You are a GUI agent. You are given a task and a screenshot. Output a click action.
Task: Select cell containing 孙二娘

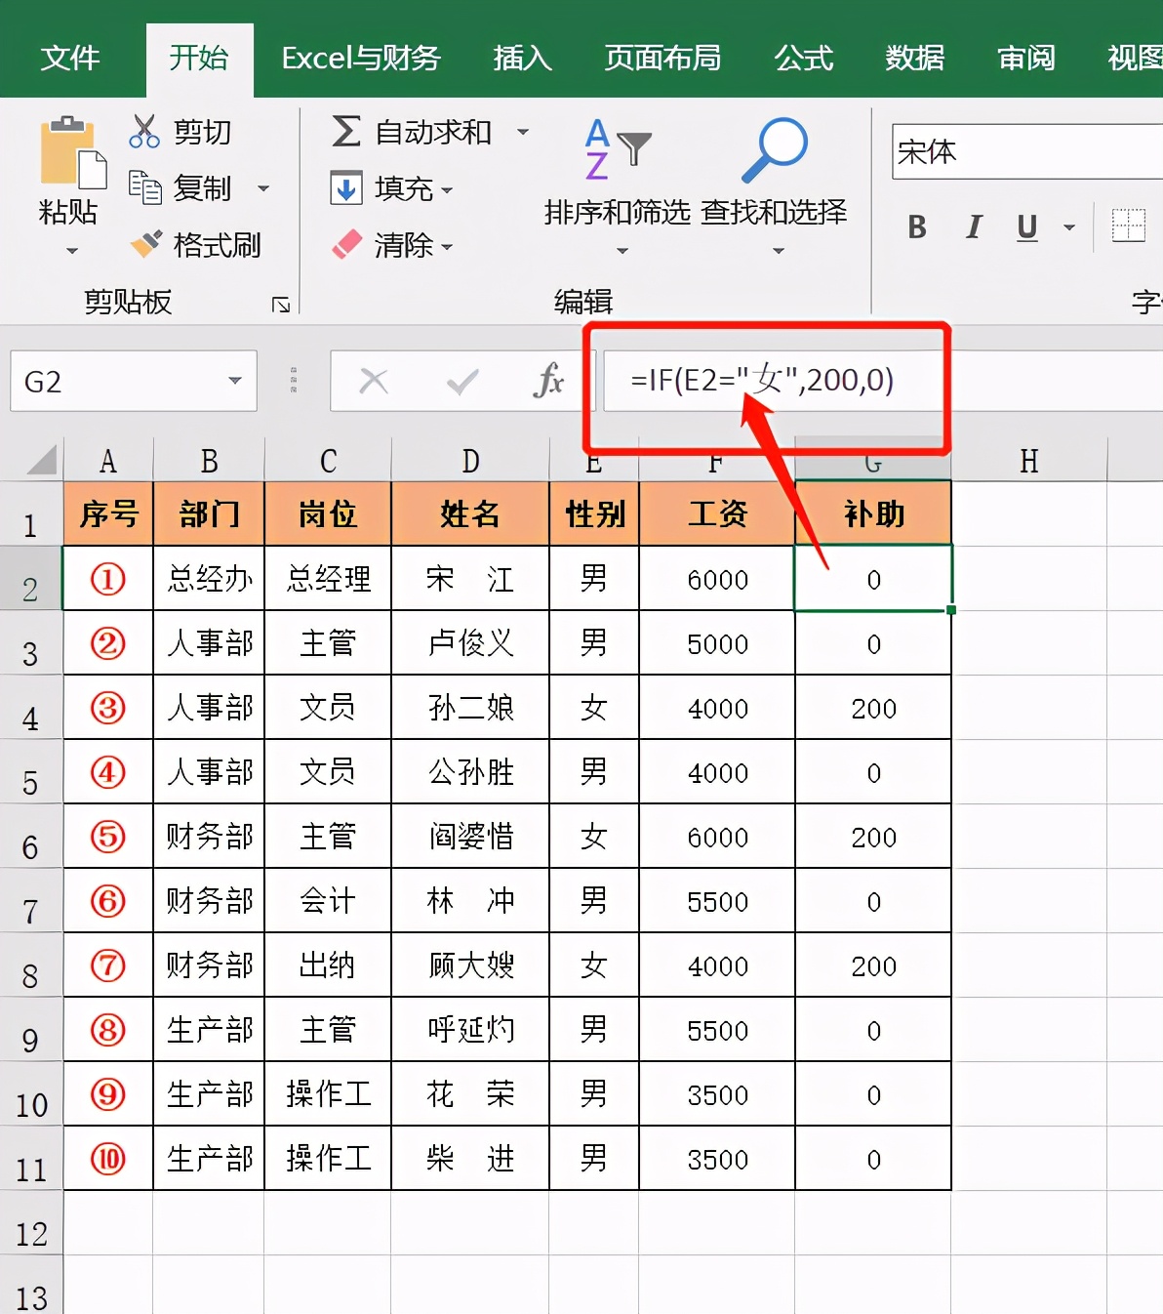click(470, 708)
